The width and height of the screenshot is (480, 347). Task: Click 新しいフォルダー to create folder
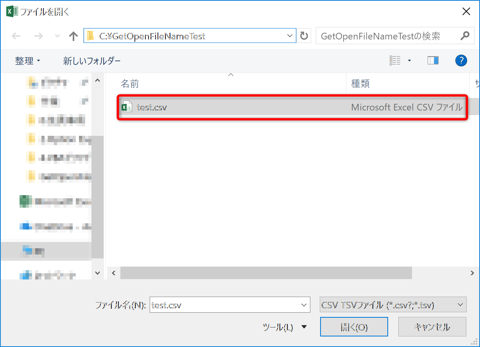coord(92,61)
